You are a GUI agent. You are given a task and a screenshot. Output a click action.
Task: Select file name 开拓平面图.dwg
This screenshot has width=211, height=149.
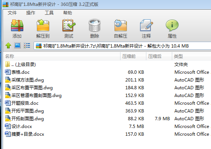pyautogui.click(x=28, y=111)
